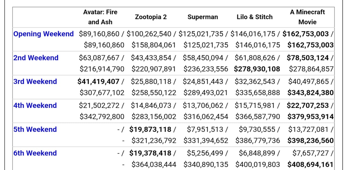This screenshot has height=170, width=345.
Task: Click the $289,493,021 Superman cumulative total
Action: click(205, 93)
